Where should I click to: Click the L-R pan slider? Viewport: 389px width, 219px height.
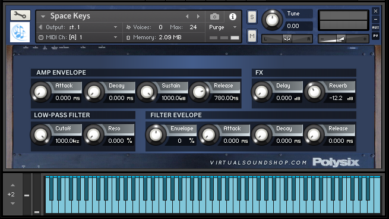[x=287, y=39]
